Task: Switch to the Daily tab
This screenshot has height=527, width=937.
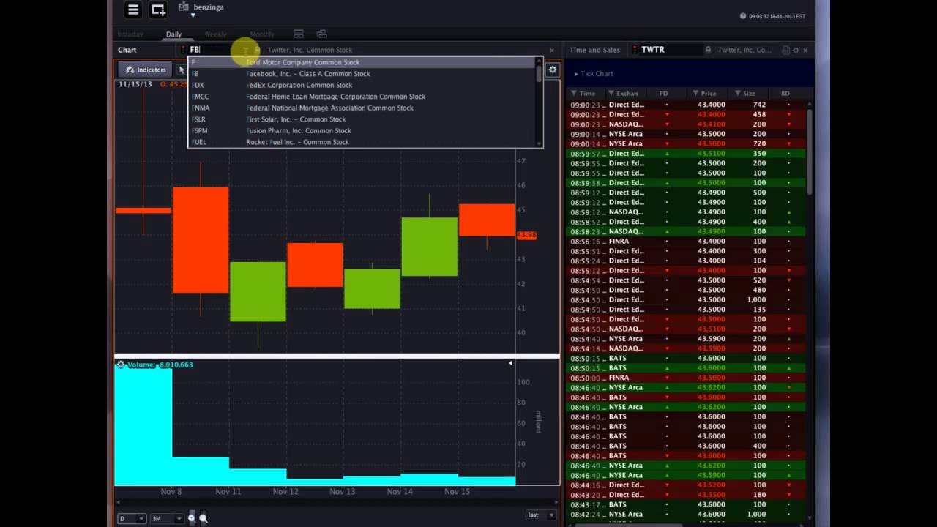Action: tap(173, 34)
